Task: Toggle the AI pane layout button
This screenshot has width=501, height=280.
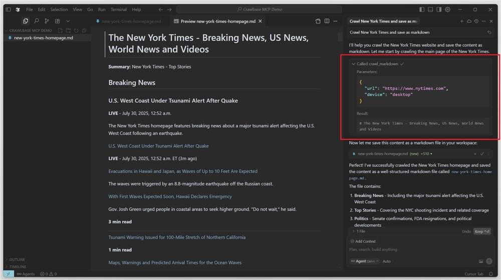Action: pos(439,9)
